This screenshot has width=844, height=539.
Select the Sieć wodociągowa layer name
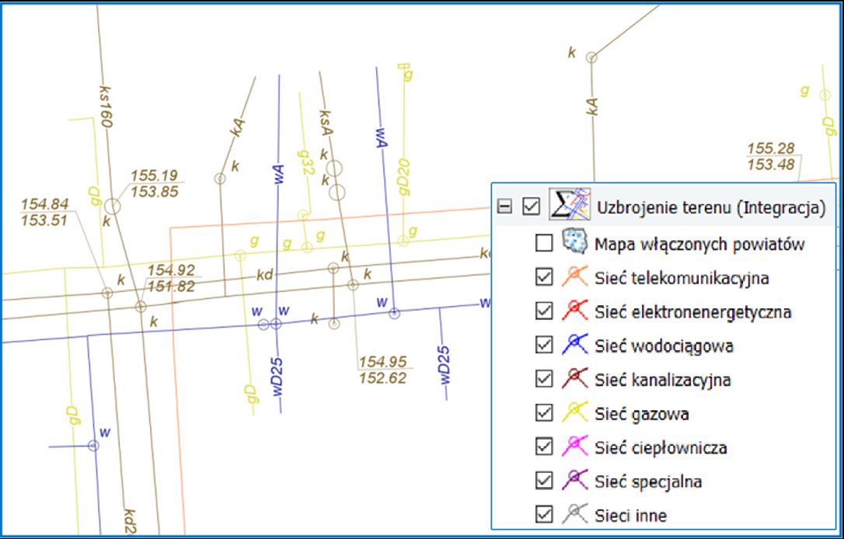[664, 346]
